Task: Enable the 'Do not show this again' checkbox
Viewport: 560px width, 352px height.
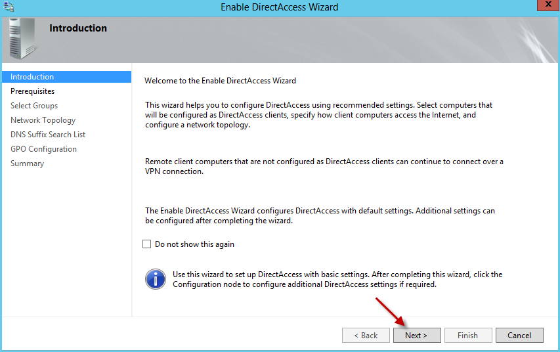Action: tap(147, 244)
